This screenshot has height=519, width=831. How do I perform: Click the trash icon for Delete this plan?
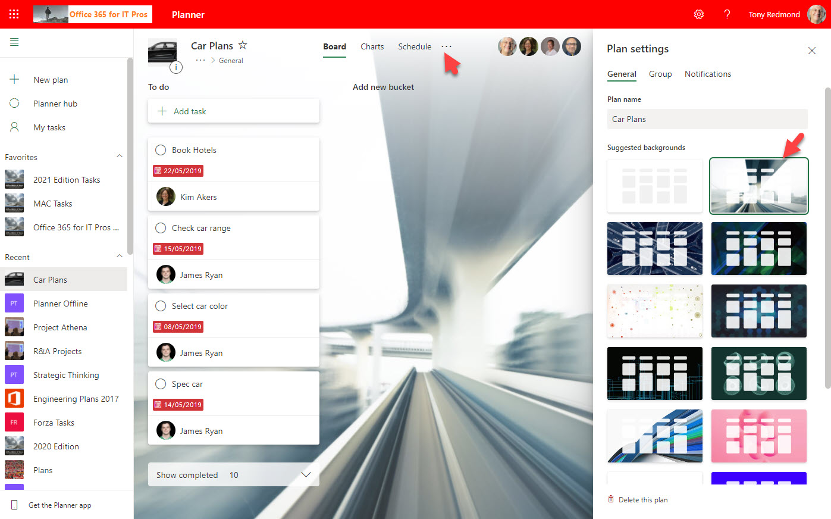[611, 499]
